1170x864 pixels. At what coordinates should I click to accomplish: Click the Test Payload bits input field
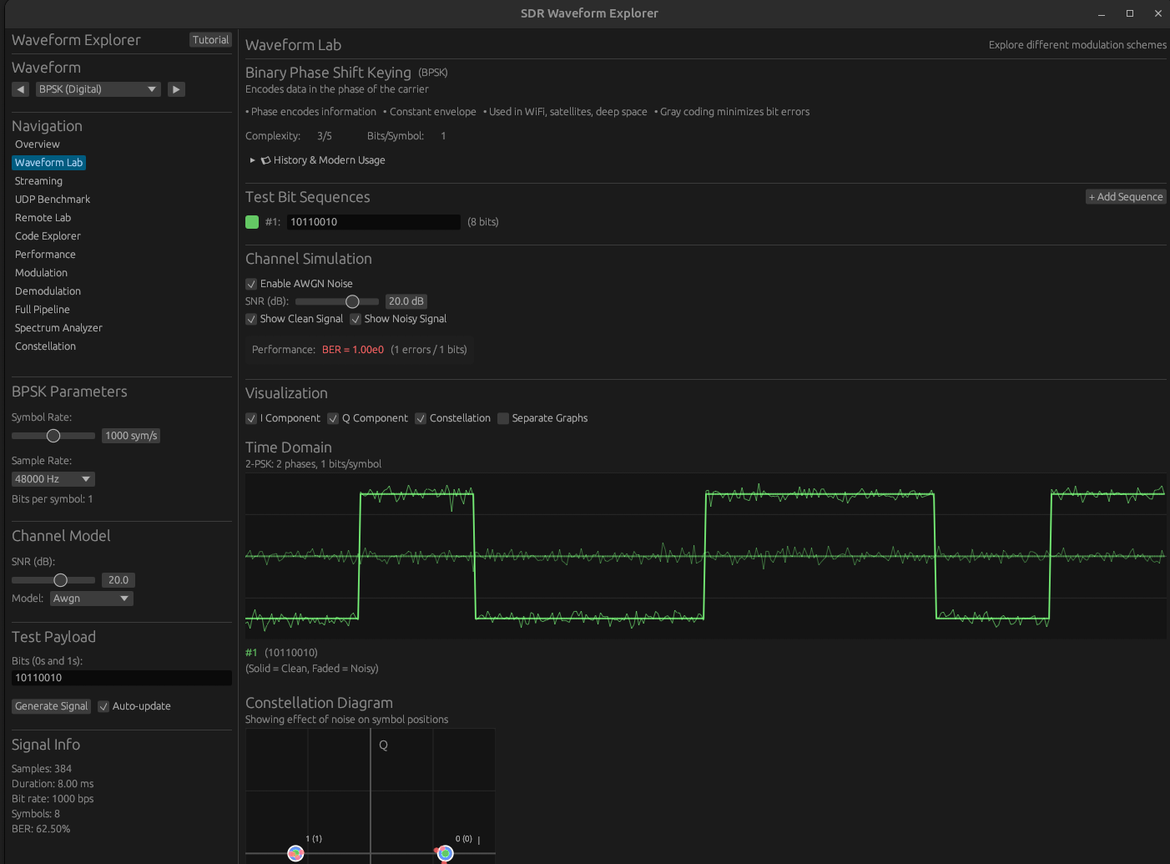coord(121,678)
